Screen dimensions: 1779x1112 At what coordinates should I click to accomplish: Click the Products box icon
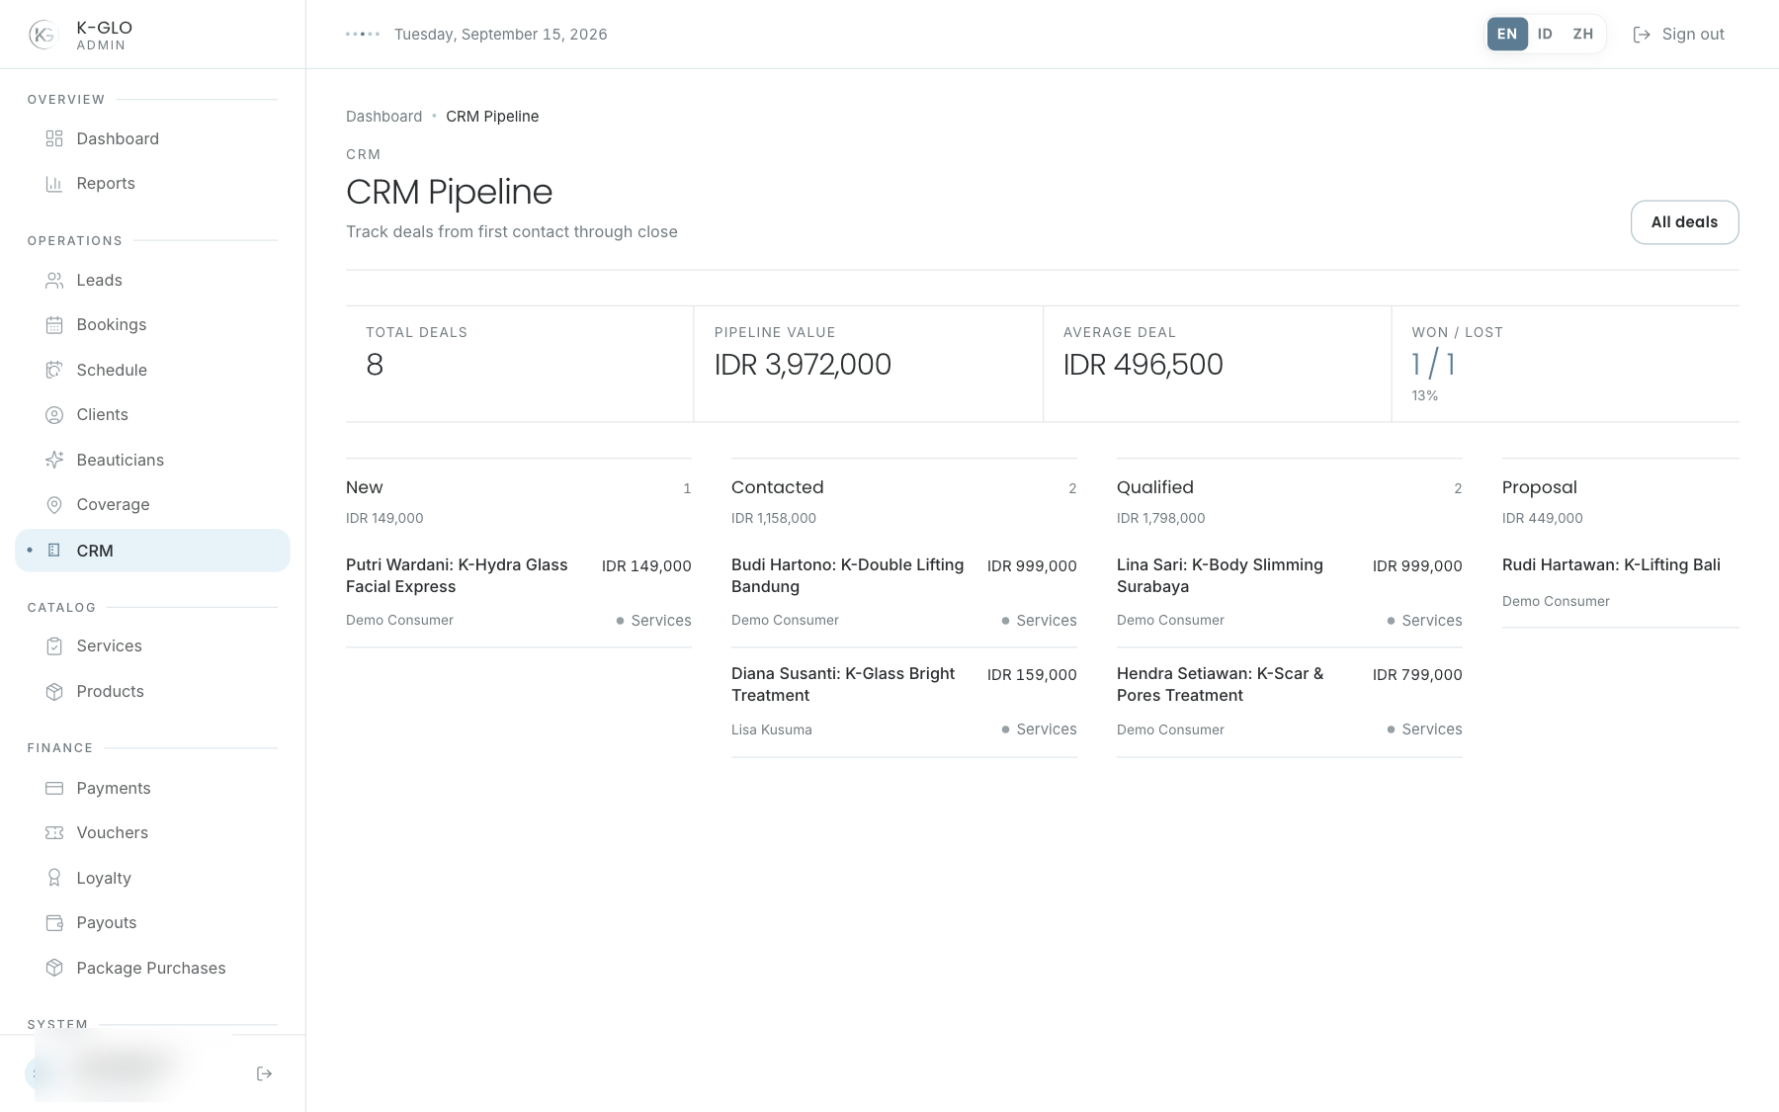point(54,692)
